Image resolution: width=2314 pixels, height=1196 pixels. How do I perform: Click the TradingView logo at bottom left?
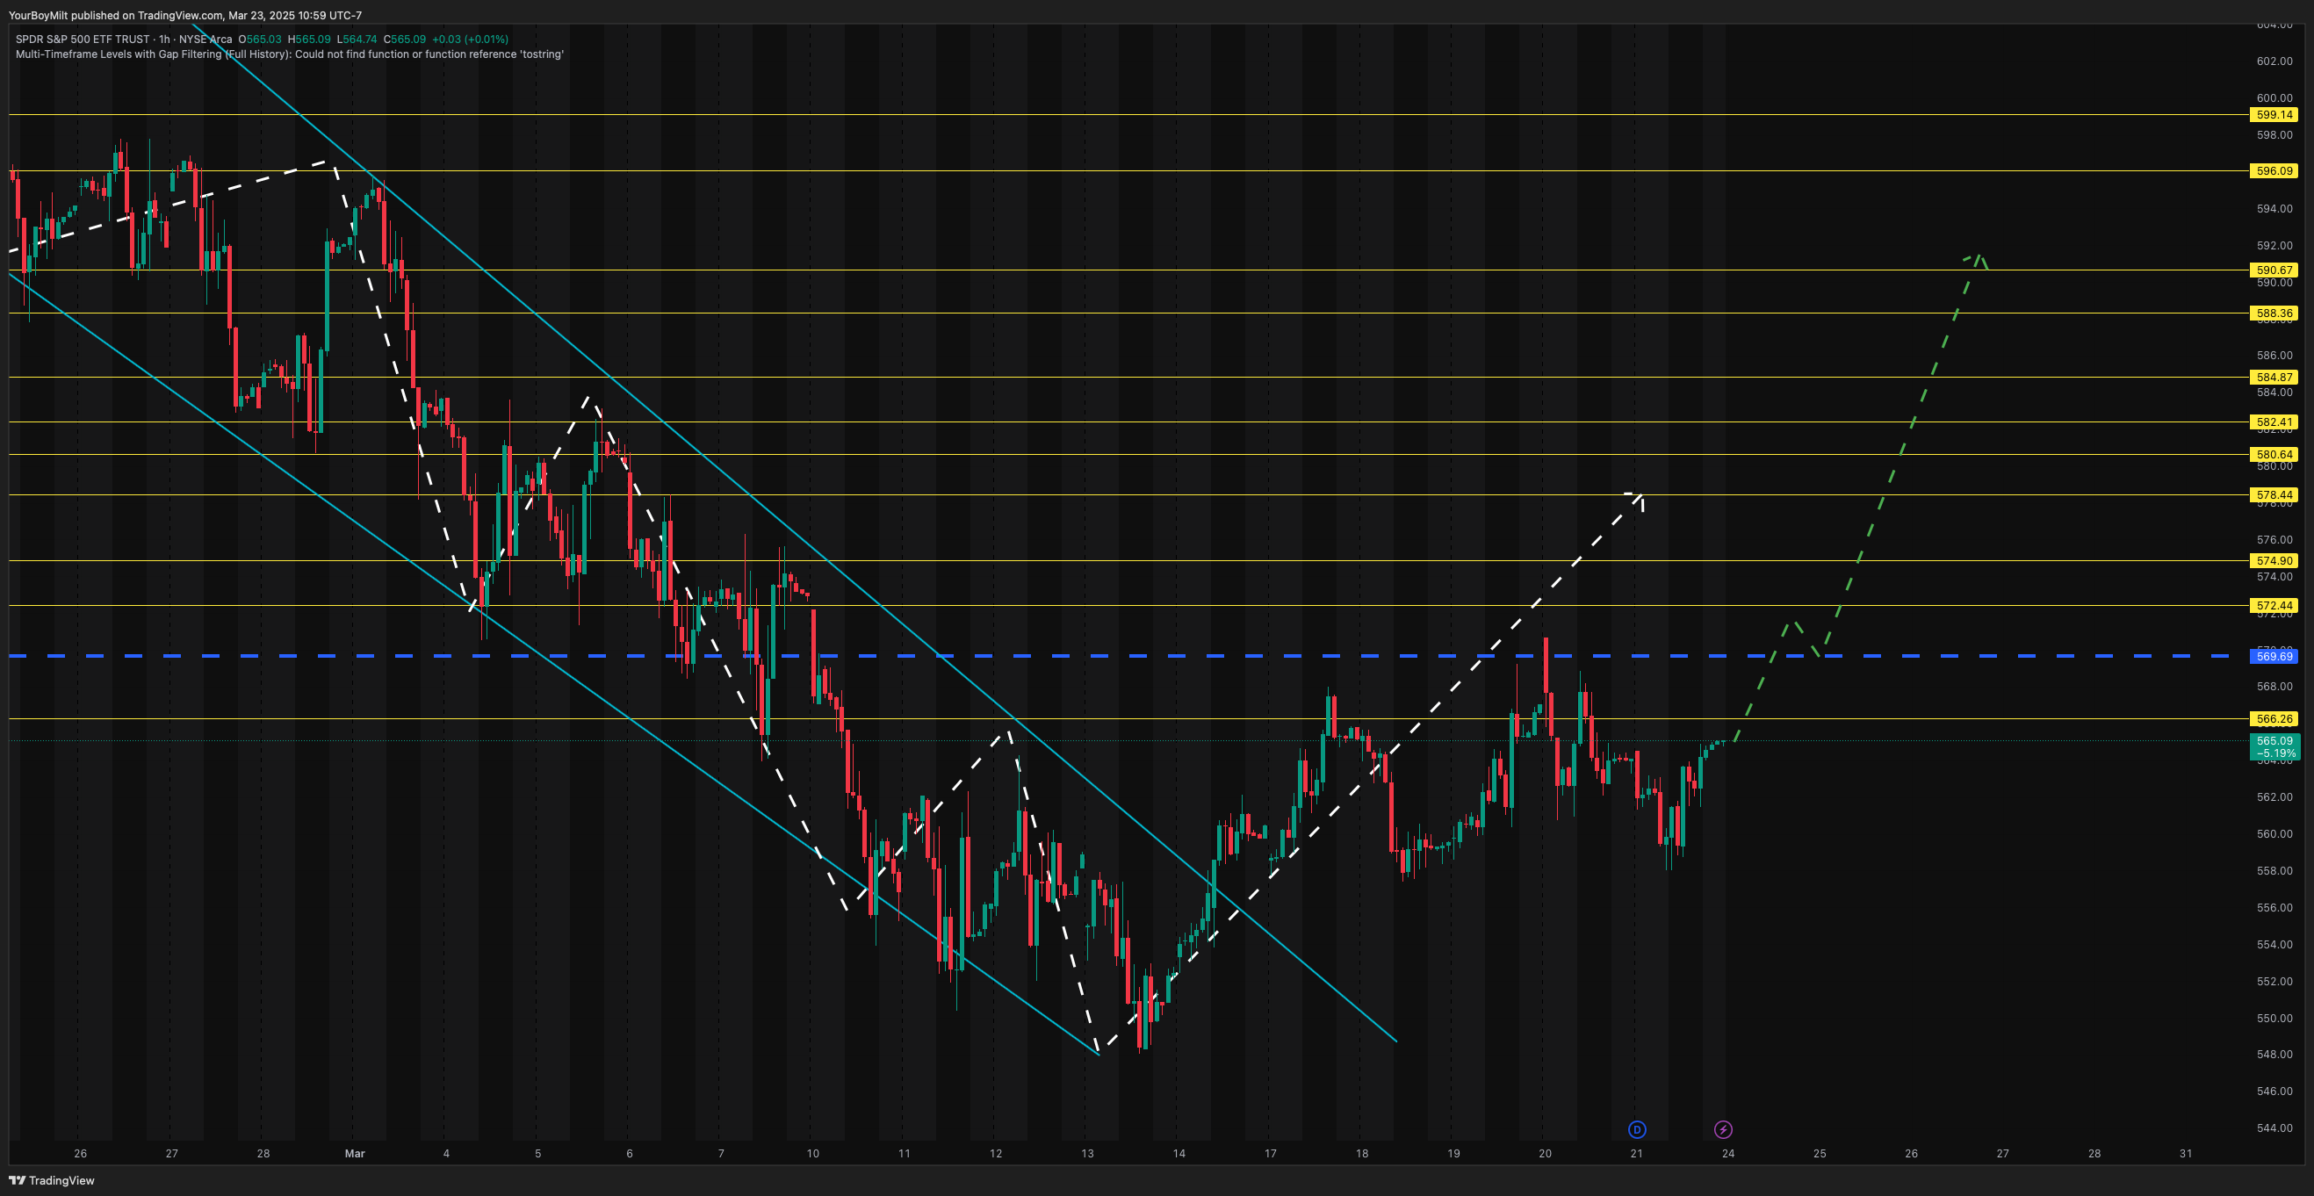[x=52, y=1181]
